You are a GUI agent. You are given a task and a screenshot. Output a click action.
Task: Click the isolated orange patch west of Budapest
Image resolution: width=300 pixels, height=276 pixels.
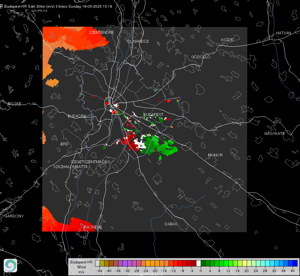[x=52, y=83]
